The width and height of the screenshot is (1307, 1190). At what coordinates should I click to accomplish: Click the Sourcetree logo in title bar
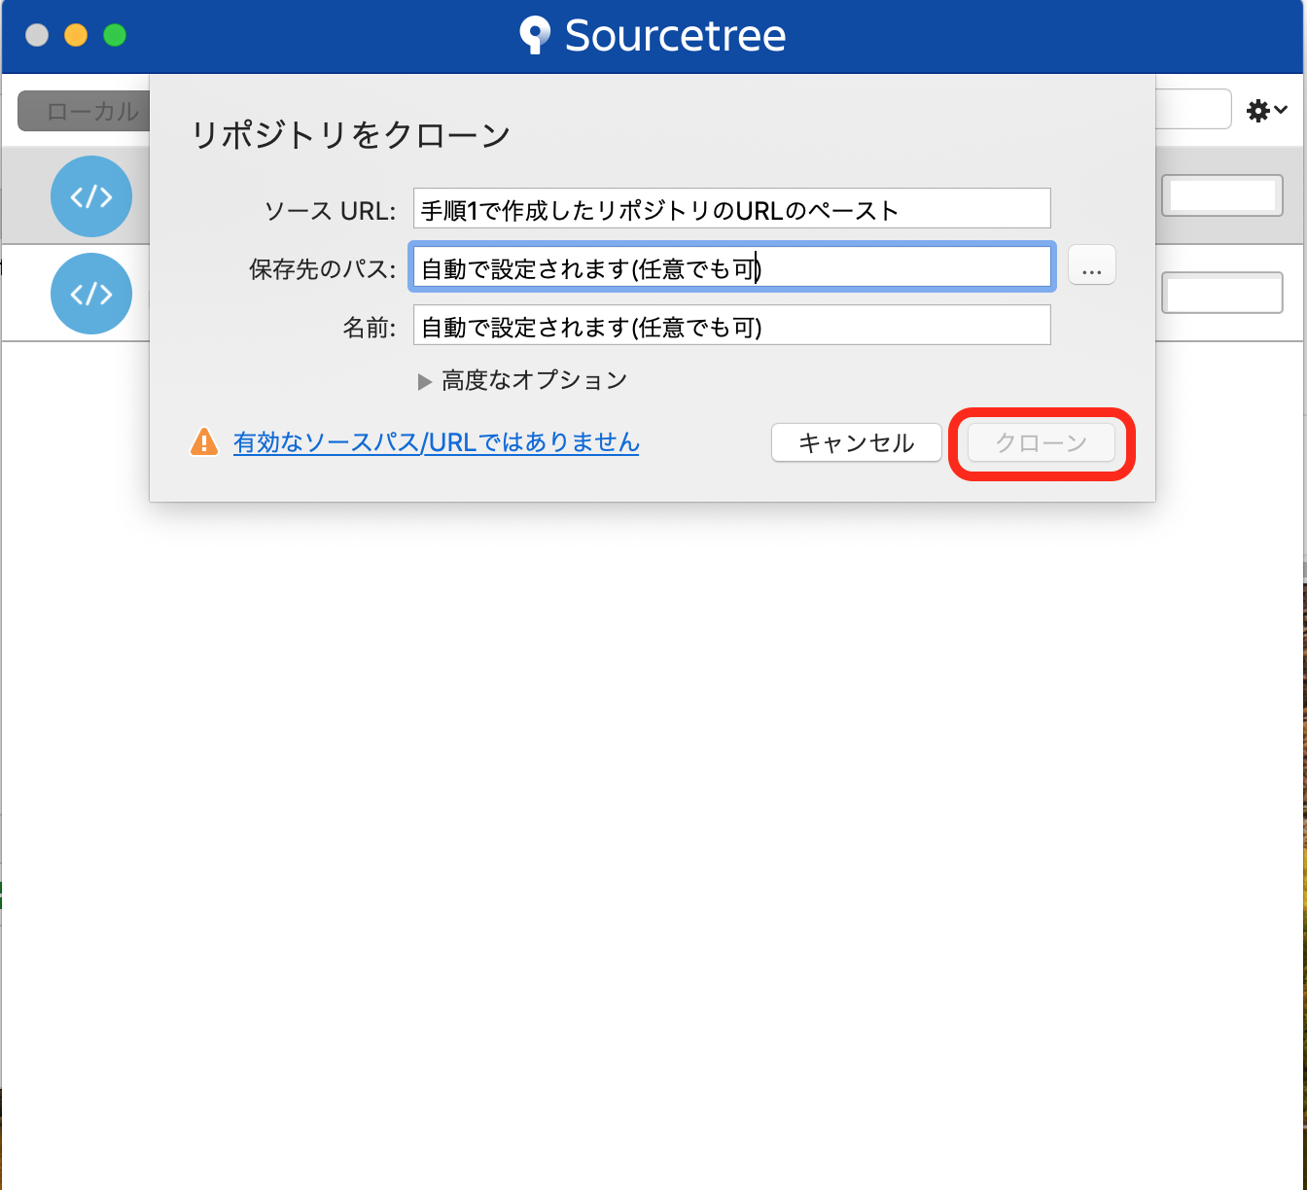coord(653,36)
